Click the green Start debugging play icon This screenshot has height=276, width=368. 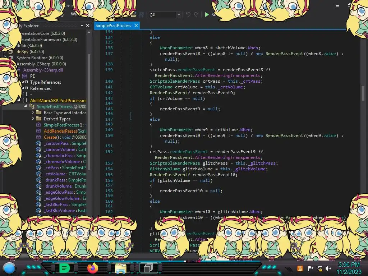tap(207, 15)
